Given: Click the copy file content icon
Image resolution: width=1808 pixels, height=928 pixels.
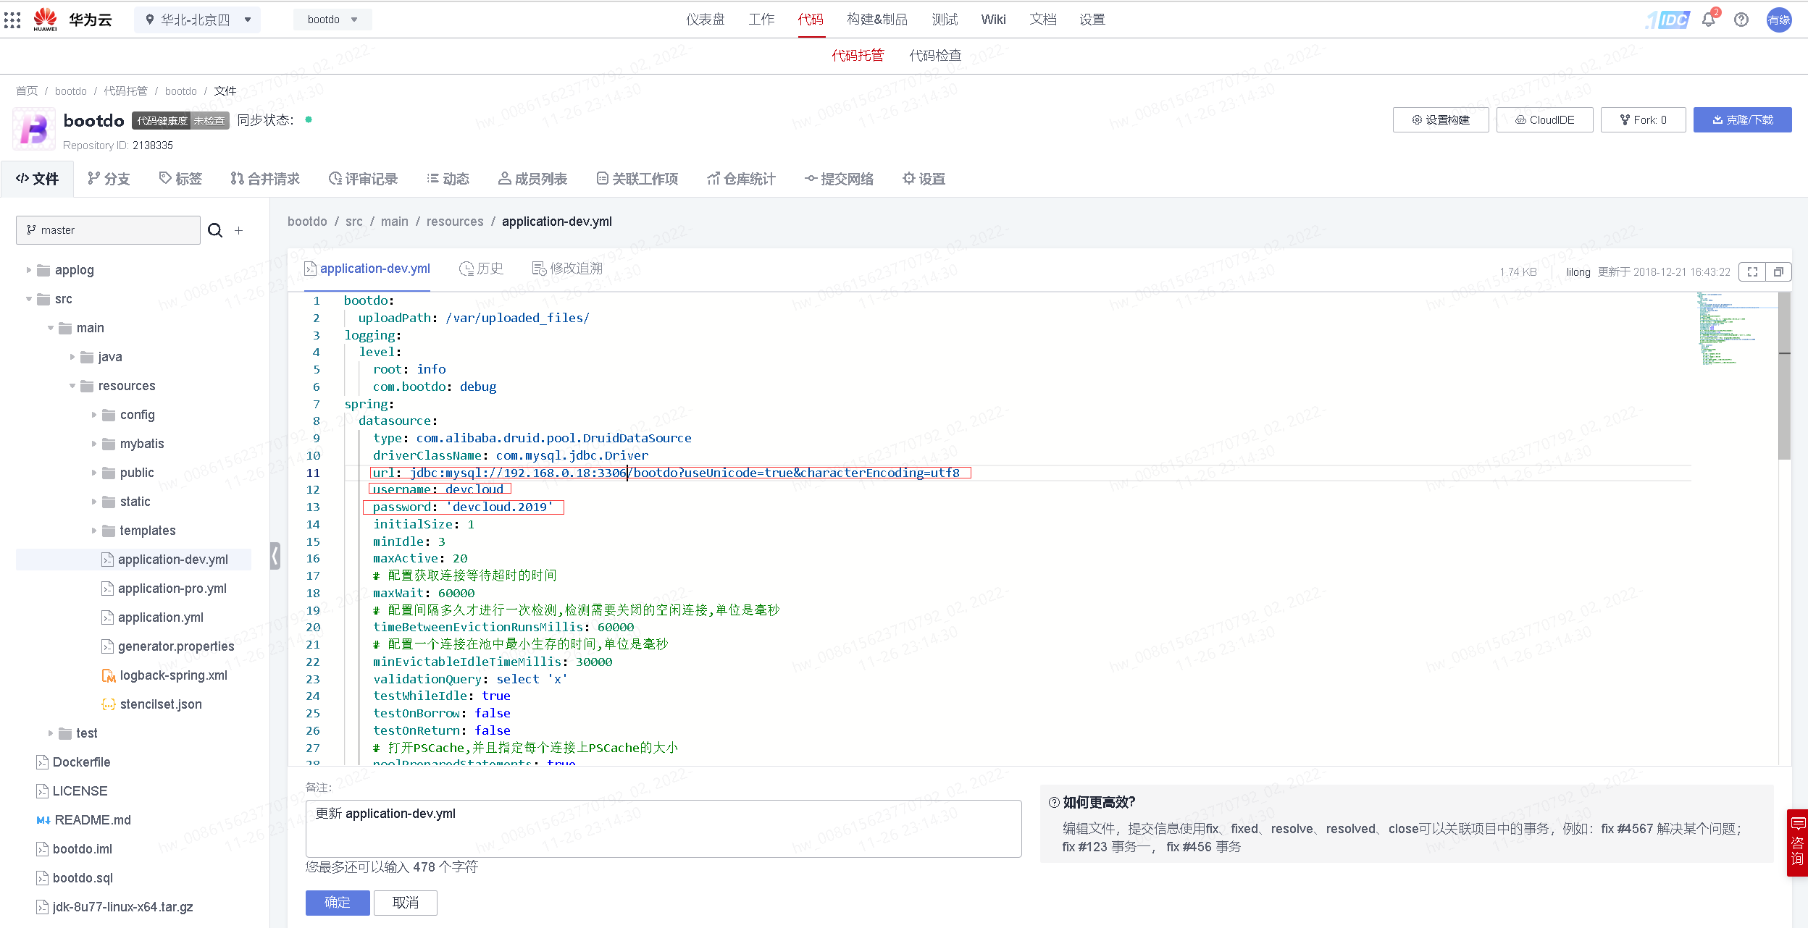Looking at the screenshot, I should point(1779,271).
